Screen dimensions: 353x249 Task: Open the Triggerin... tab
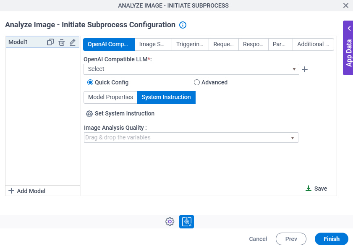(x=190, y=45)
